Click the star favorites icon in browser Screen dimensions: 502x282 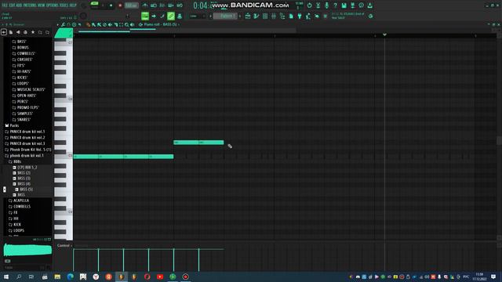point(33,32)
